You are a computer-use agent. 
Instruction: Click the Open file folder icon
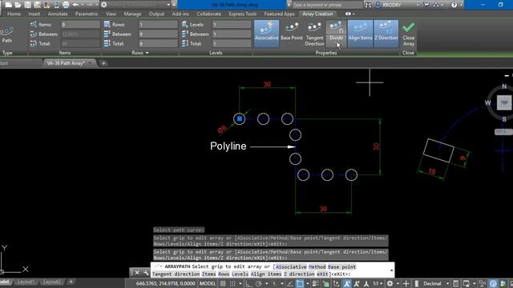click(x=18, y=5)
